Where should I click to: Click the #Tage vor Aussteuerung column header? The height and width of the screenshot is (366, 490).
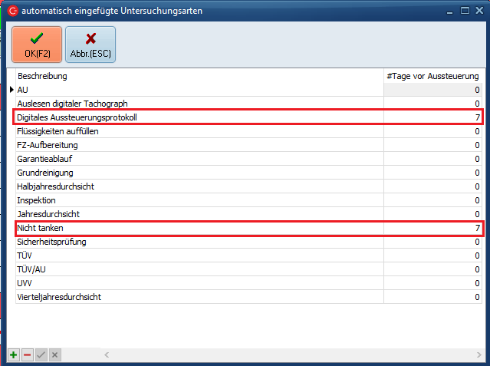433,76
